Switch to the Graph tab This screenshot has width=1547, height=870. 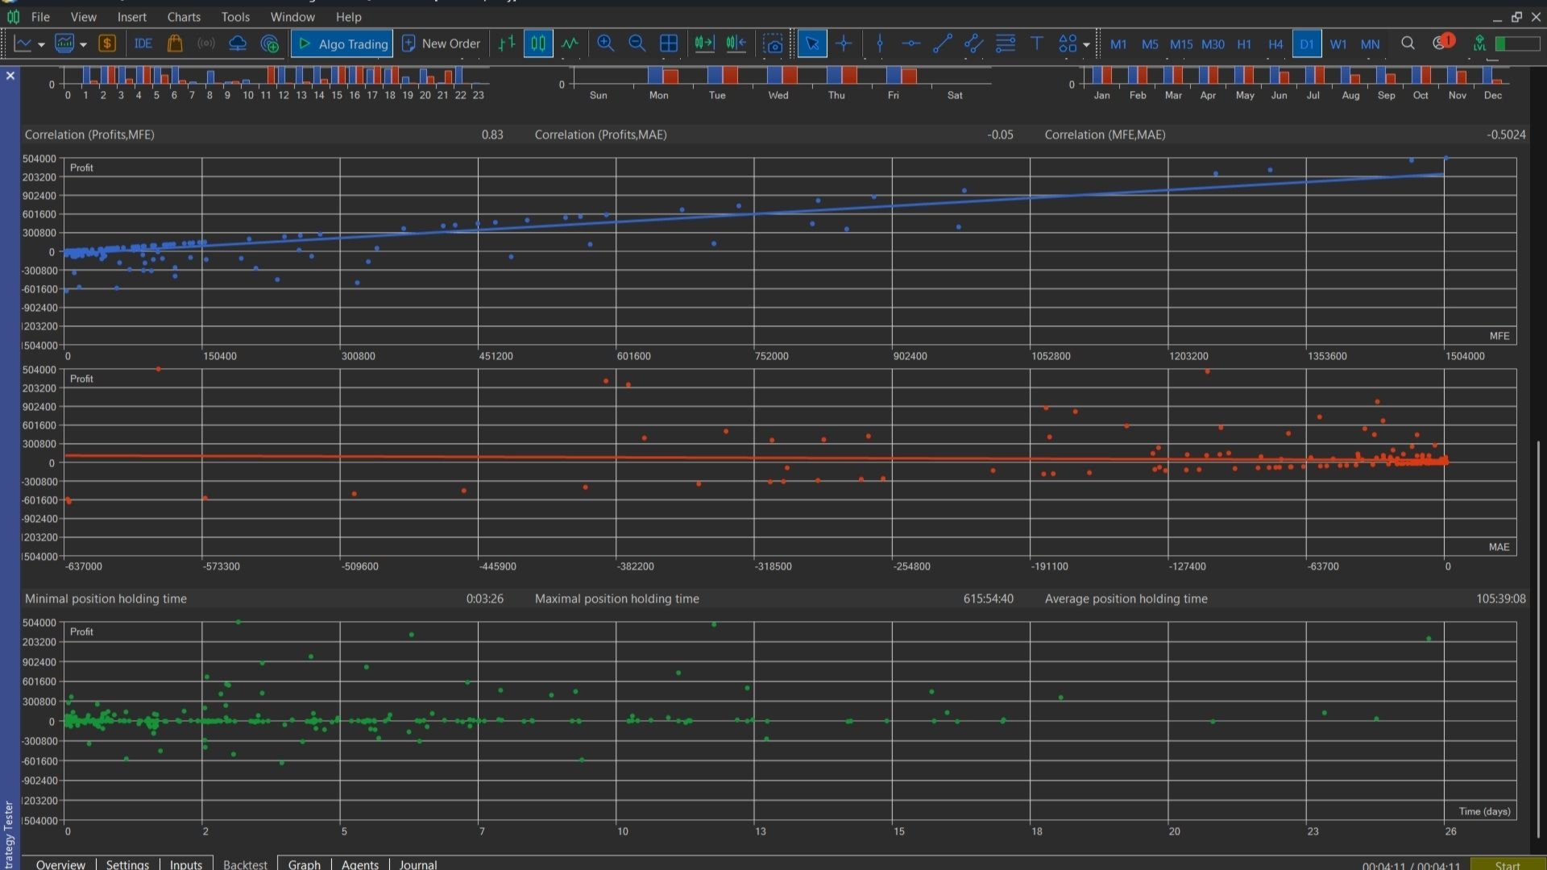304,864
